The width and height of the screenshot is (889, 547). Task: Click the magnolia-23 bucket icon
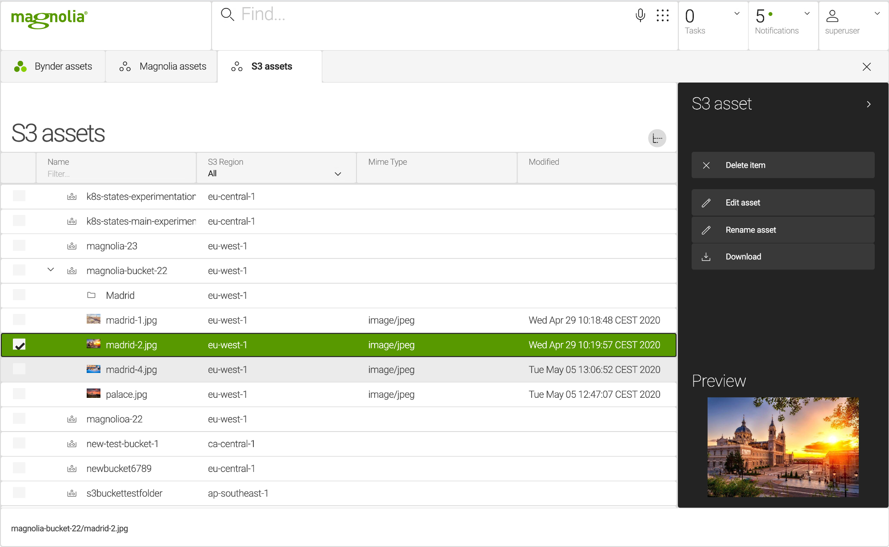coord(72,246)
